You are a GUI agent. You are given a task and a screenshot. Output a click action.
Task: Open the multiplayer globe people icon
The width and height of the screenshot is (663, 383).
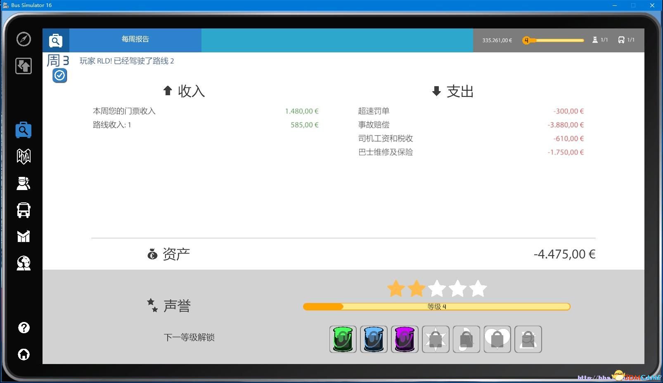pos(24,263)
